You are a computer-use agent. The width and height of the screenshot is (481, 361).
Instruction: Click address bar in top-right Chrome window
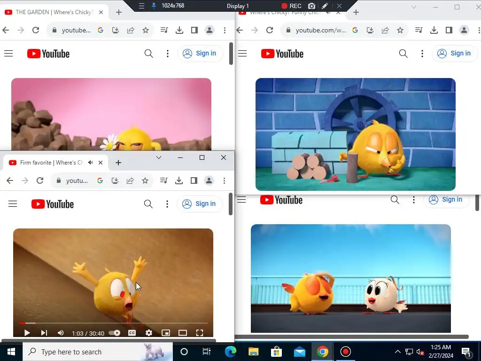coord(320,30)
